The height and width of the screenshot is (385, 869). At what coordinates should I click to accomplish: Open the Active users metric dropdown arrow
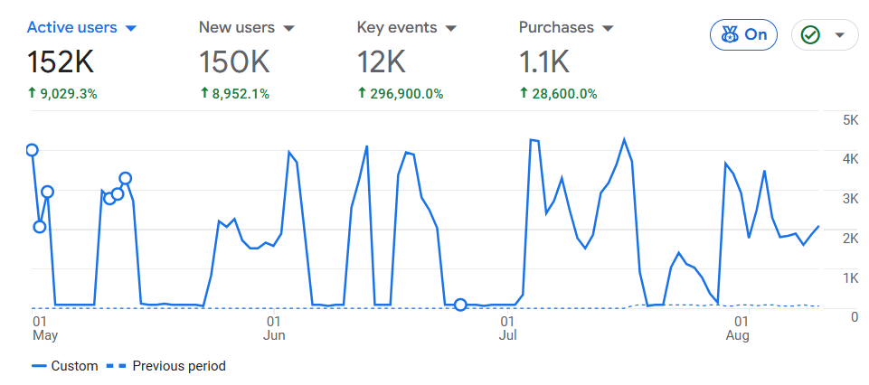[x=131, y=28]
